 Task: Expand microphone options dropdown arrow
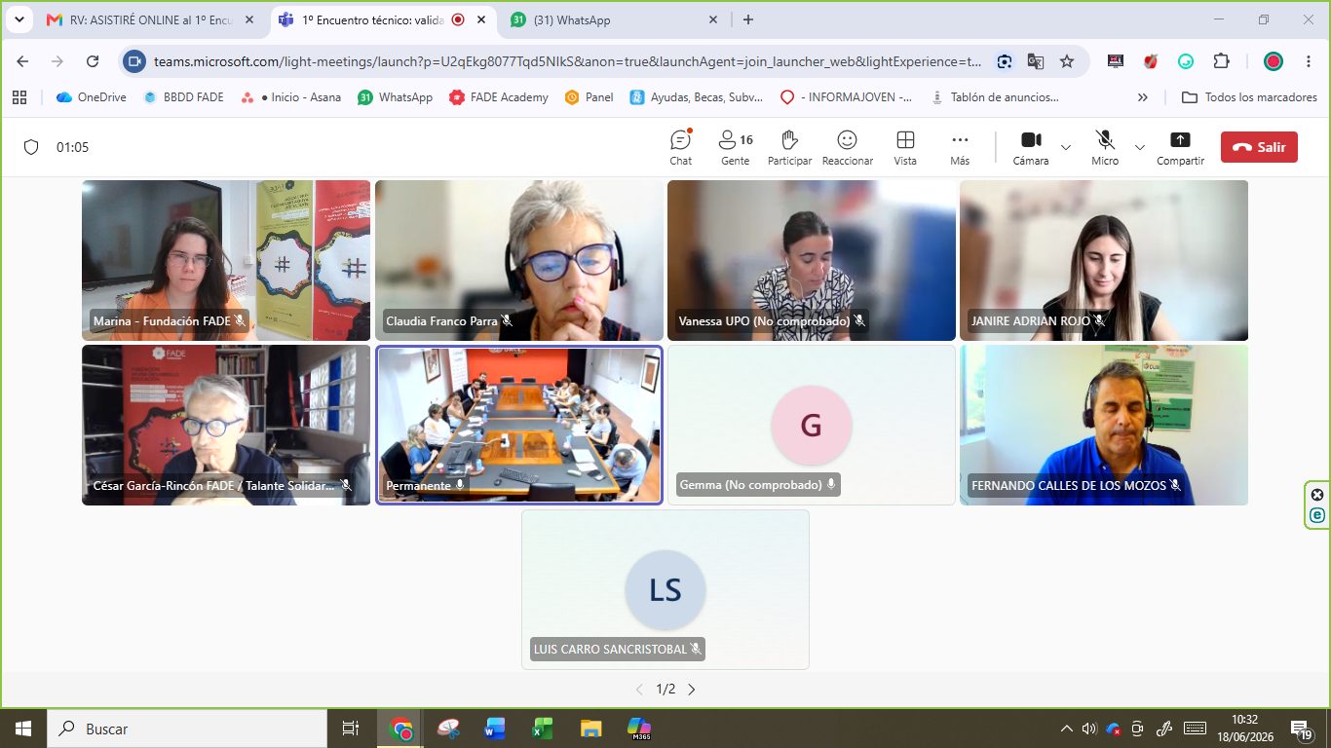click(x=1140, y=147)
